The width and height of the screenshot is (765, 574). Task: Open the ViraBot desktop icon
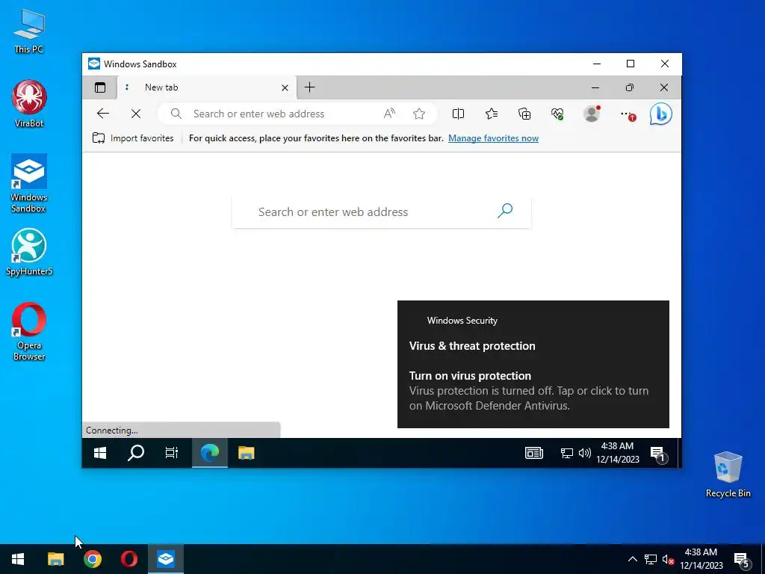[29, 103]
